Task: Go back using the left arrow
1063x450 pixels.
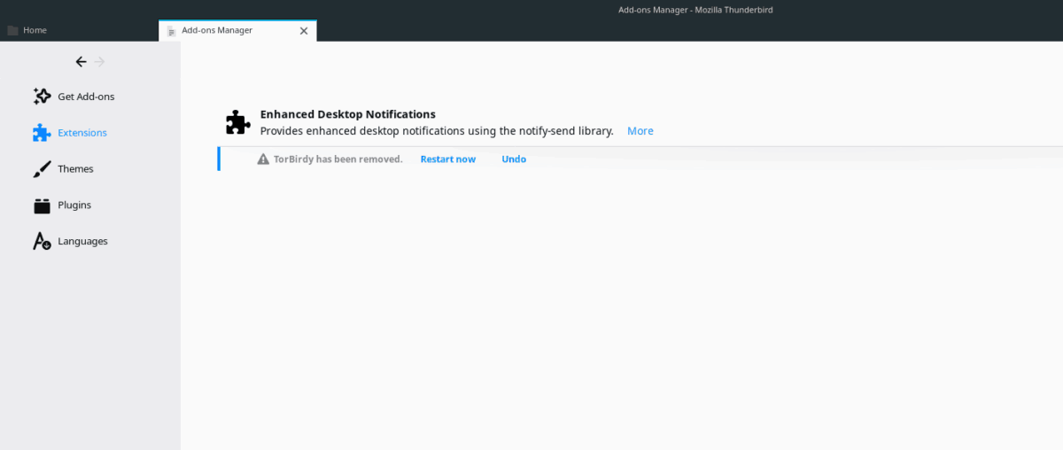Action: 81,62
